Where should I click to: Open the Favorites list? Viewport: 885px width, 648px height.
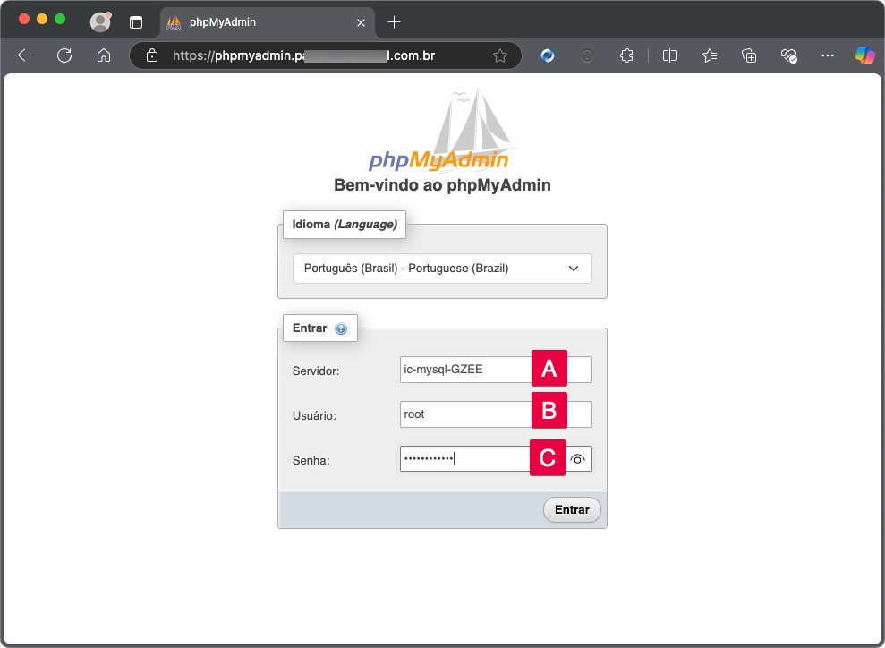coord(710,55)
